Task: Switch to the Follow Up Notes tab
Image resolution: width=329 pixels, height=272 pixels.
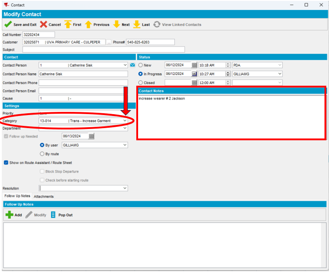Action: tap(17, 196)
